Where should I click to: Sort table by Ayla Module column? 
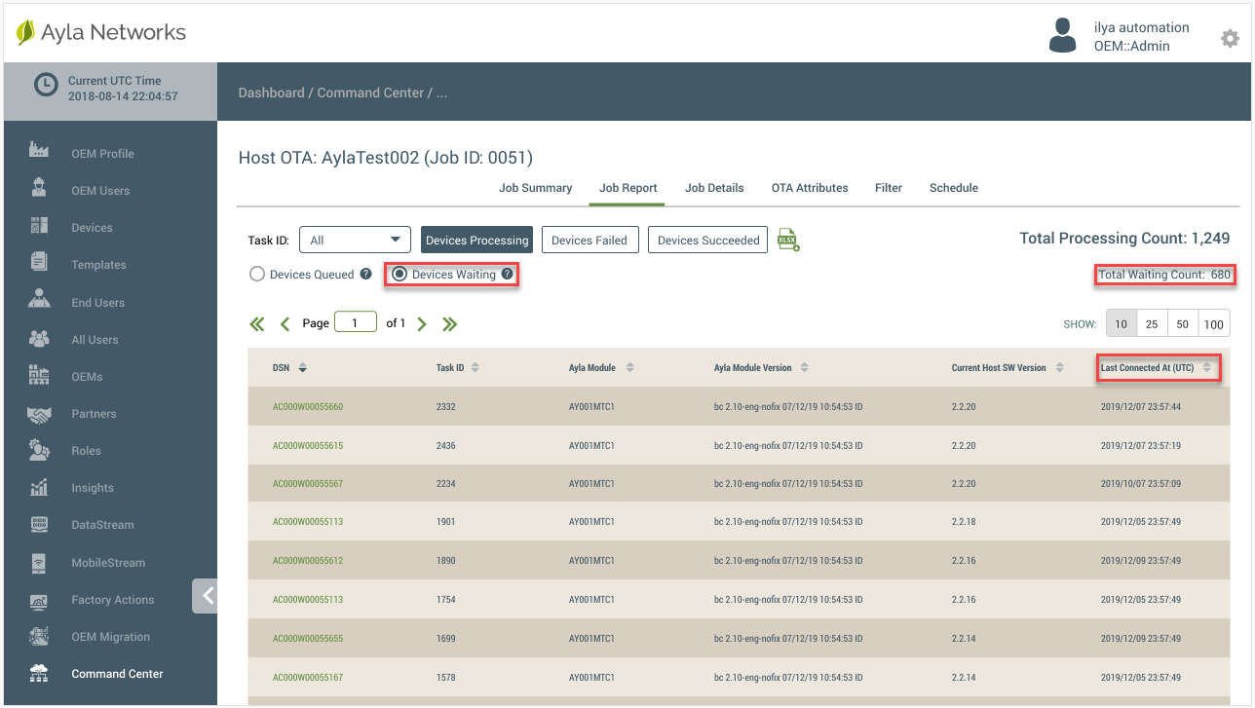coord(629,368)
